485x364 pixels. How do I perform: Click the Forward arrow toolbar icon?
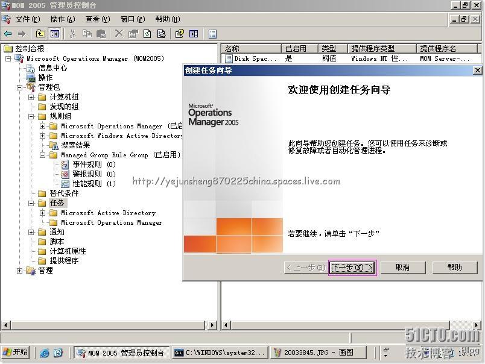(x=22, y=34)
